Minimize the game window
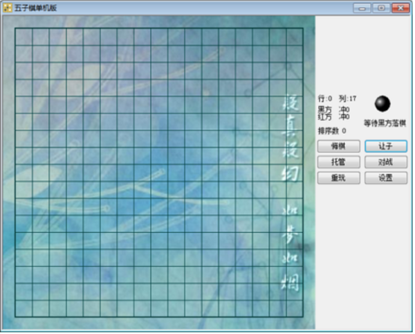The image size is (415, 334). click(362, 8)
